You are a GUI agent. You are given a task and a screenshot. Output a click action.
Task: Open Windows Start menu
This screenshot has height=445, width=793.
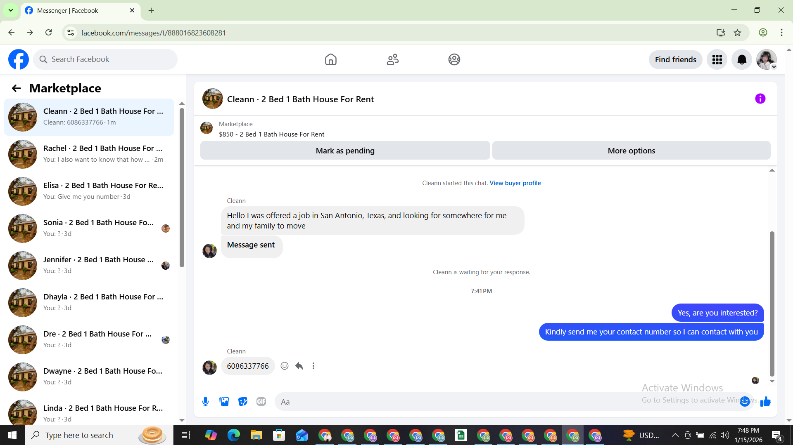click(x=12, y=435)
